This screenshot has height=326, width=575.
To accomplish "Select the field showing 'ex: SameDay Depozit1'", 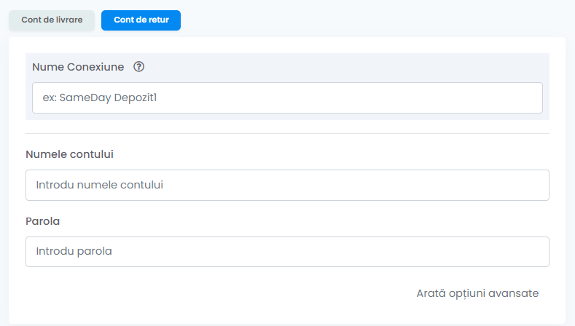I will [287, 98].
